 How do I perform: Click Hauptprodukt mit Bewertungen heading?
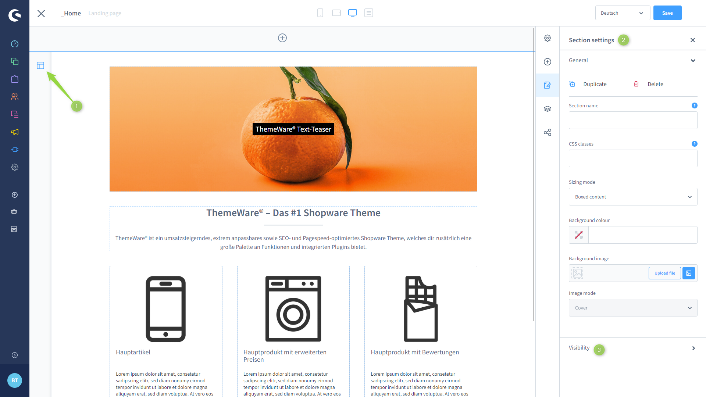[x=415, y=352]
